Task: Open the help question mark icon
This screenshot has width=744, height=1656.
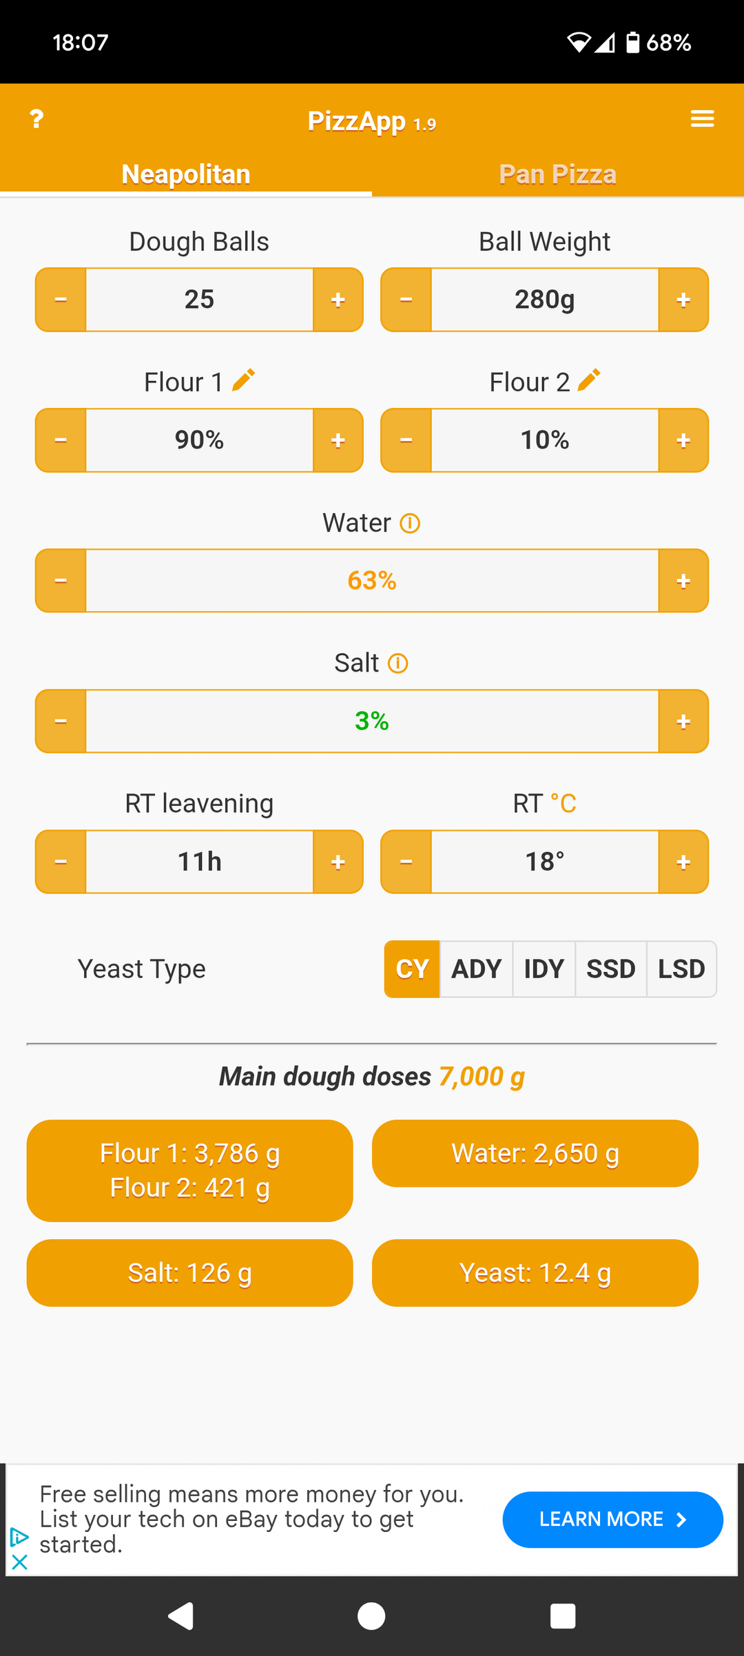Action: point(37,119)
